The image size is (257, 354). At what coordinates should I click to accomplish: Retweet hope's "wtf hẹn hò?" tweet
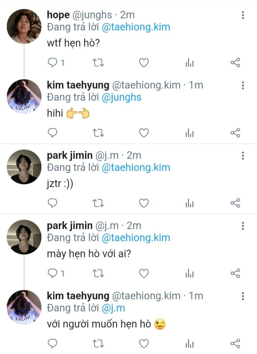98,63
